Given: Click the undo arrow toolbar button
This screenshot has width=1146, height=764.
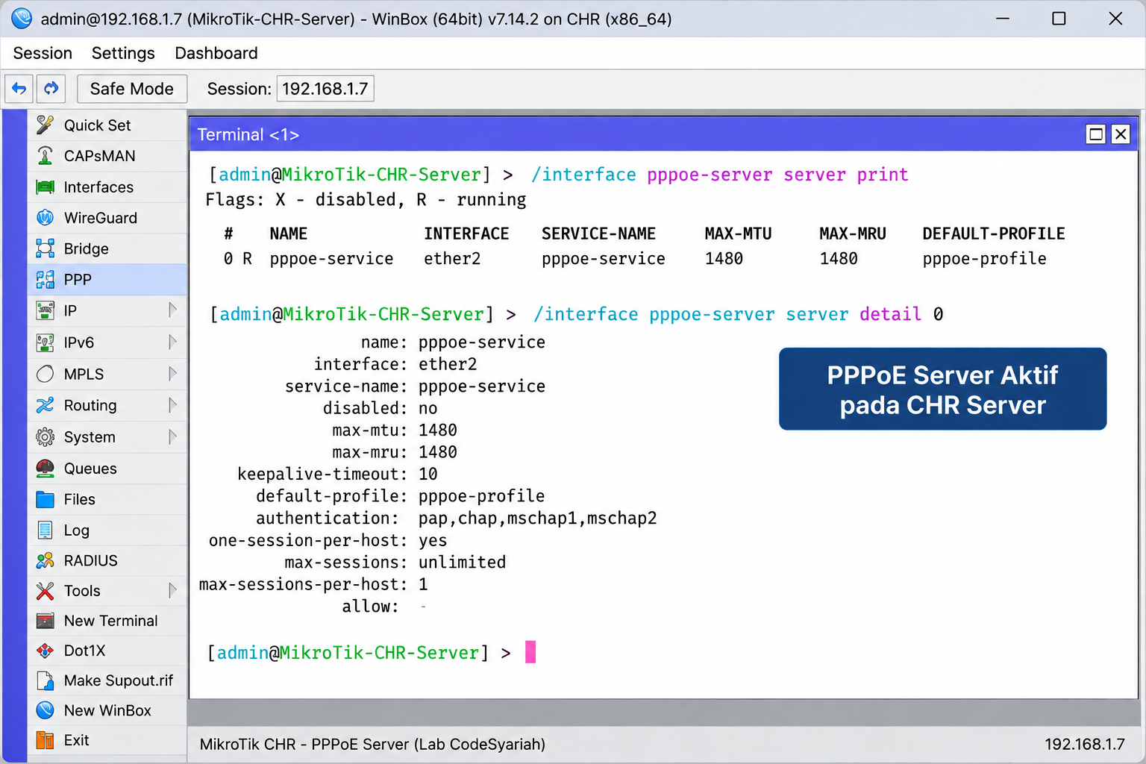Looking at the screenshot, I should coord(19,89).
